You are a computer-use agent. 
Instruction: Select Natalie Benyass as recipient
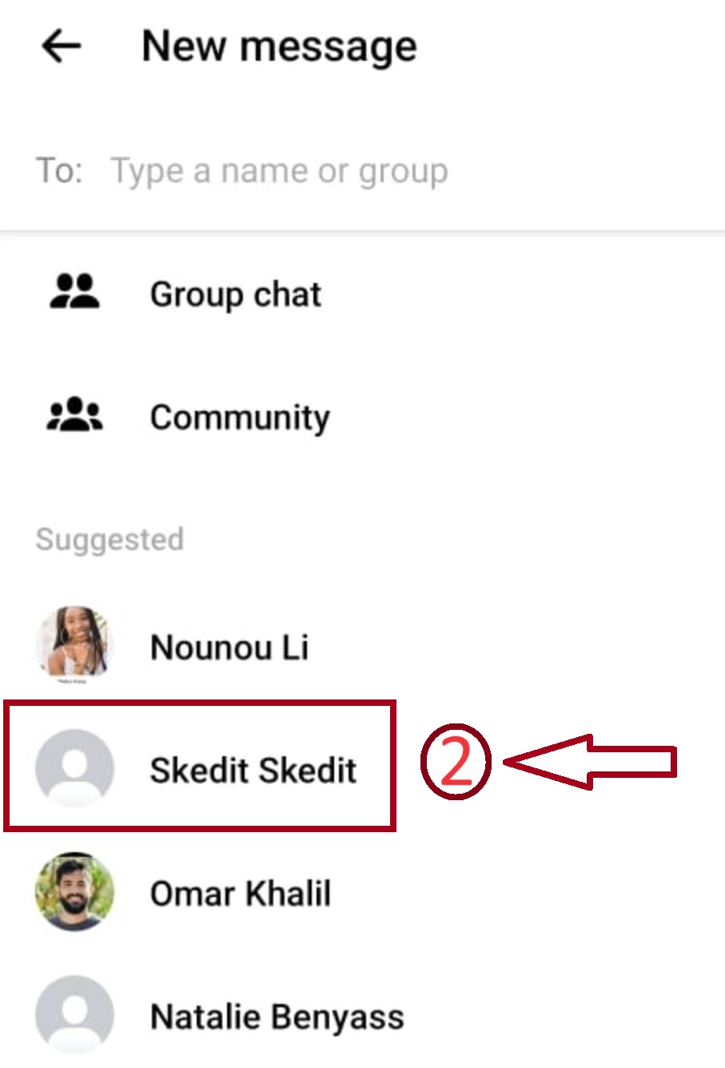tap(277, 1017)
